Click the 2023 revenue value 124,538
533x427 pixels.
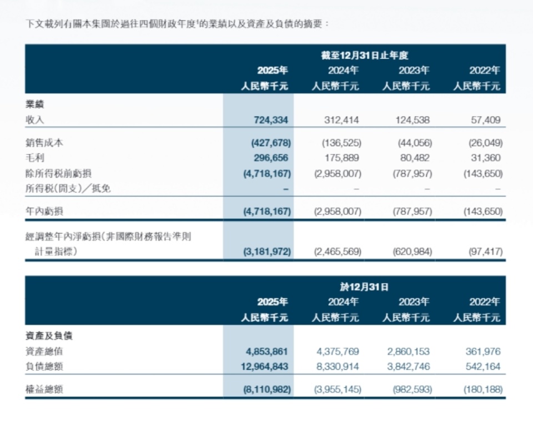click(413, 120)
